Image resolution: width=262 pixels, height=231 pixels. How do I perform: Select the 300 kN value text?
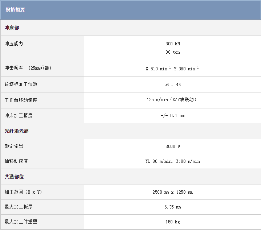pos(173,44)
